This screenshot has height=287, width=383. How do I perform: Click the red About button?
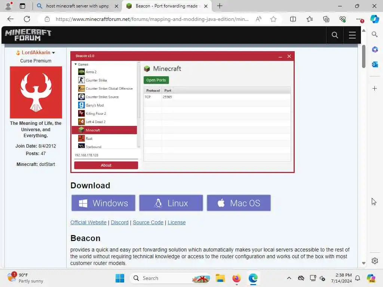tap(106, 165)
